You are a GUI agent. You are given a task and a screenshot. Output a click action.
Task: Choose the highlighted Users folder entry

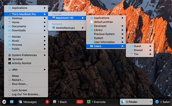point(106,46)
